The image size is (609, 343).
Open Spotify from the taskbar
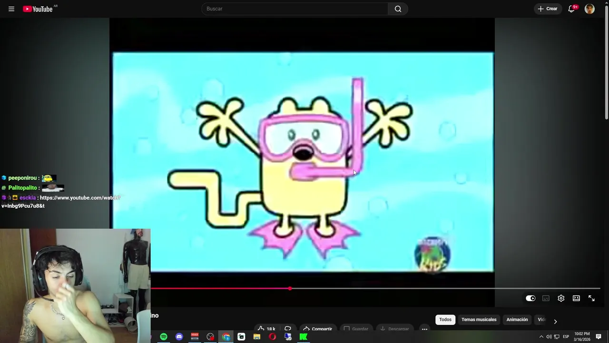click(164, 337)
